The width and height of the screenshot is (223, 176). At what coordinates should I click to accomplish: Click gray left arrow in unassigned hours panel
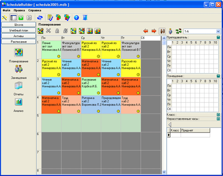[170, 124]
